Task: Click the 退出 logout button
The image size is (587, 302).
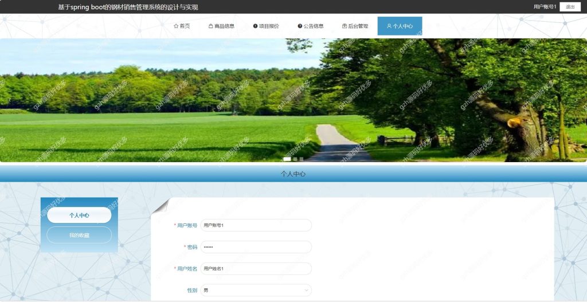Action: (x=570, y=7)
